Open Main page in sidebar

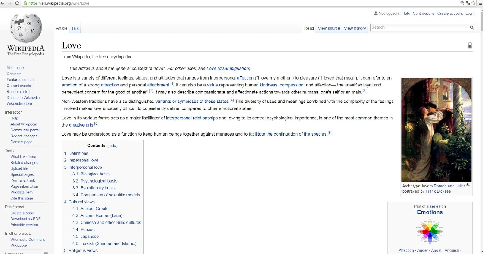15,68
